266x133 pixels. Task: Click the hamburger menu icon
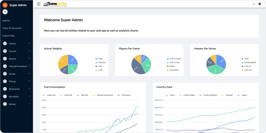click(39, 4)
